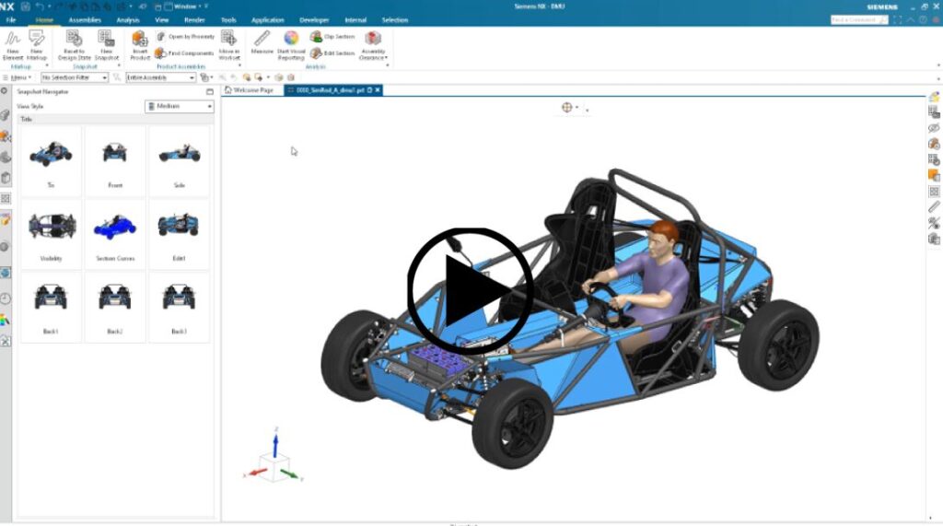Select the Clip Section tool

[x=332, y=37]
